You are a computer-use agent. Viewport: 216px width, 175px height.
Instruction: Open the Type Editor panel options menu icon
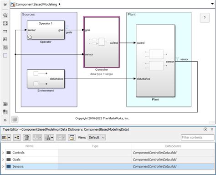pyautogui.click(x=206, y=129)
